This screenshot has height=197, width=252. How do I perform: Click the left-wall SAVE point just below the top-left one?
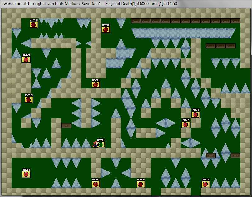[x=26, y=59]
